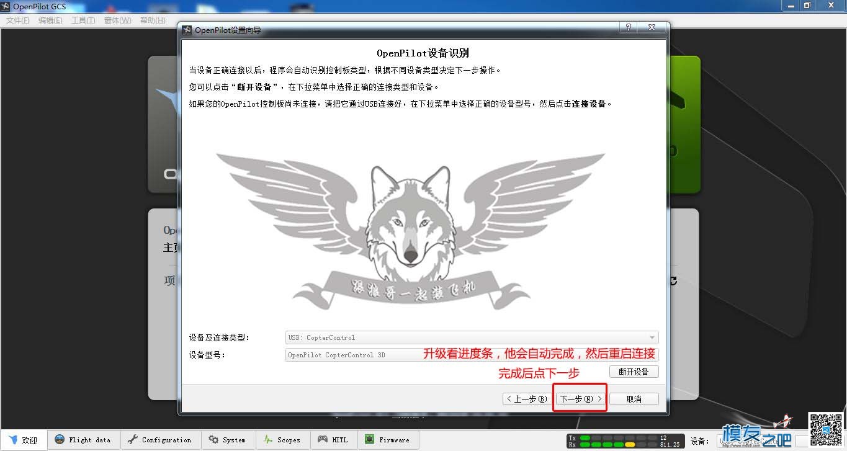Switch to the Scopes tab

(282, 440)
